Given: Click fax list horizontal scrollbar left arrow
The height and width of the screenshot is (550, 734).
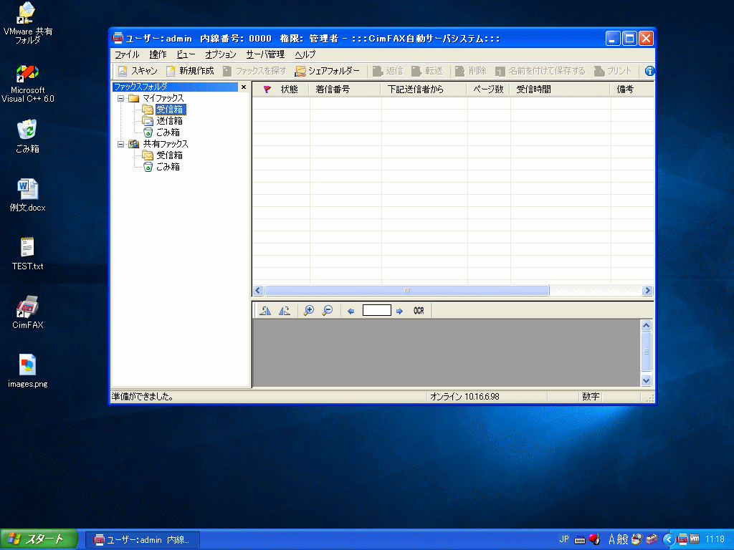Looking at the screenshot, I should [x=258, y=291].
